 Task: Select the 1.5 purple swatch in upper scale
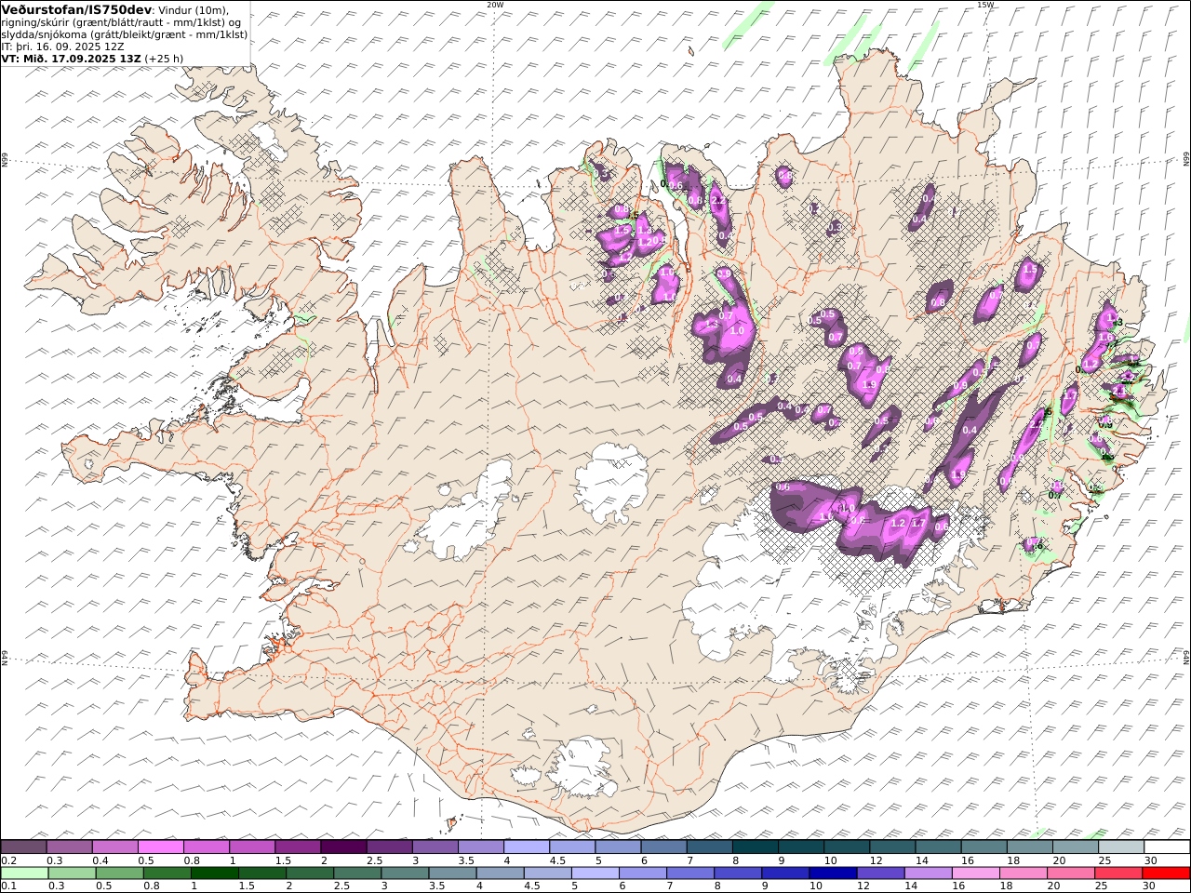click(298, 847)
